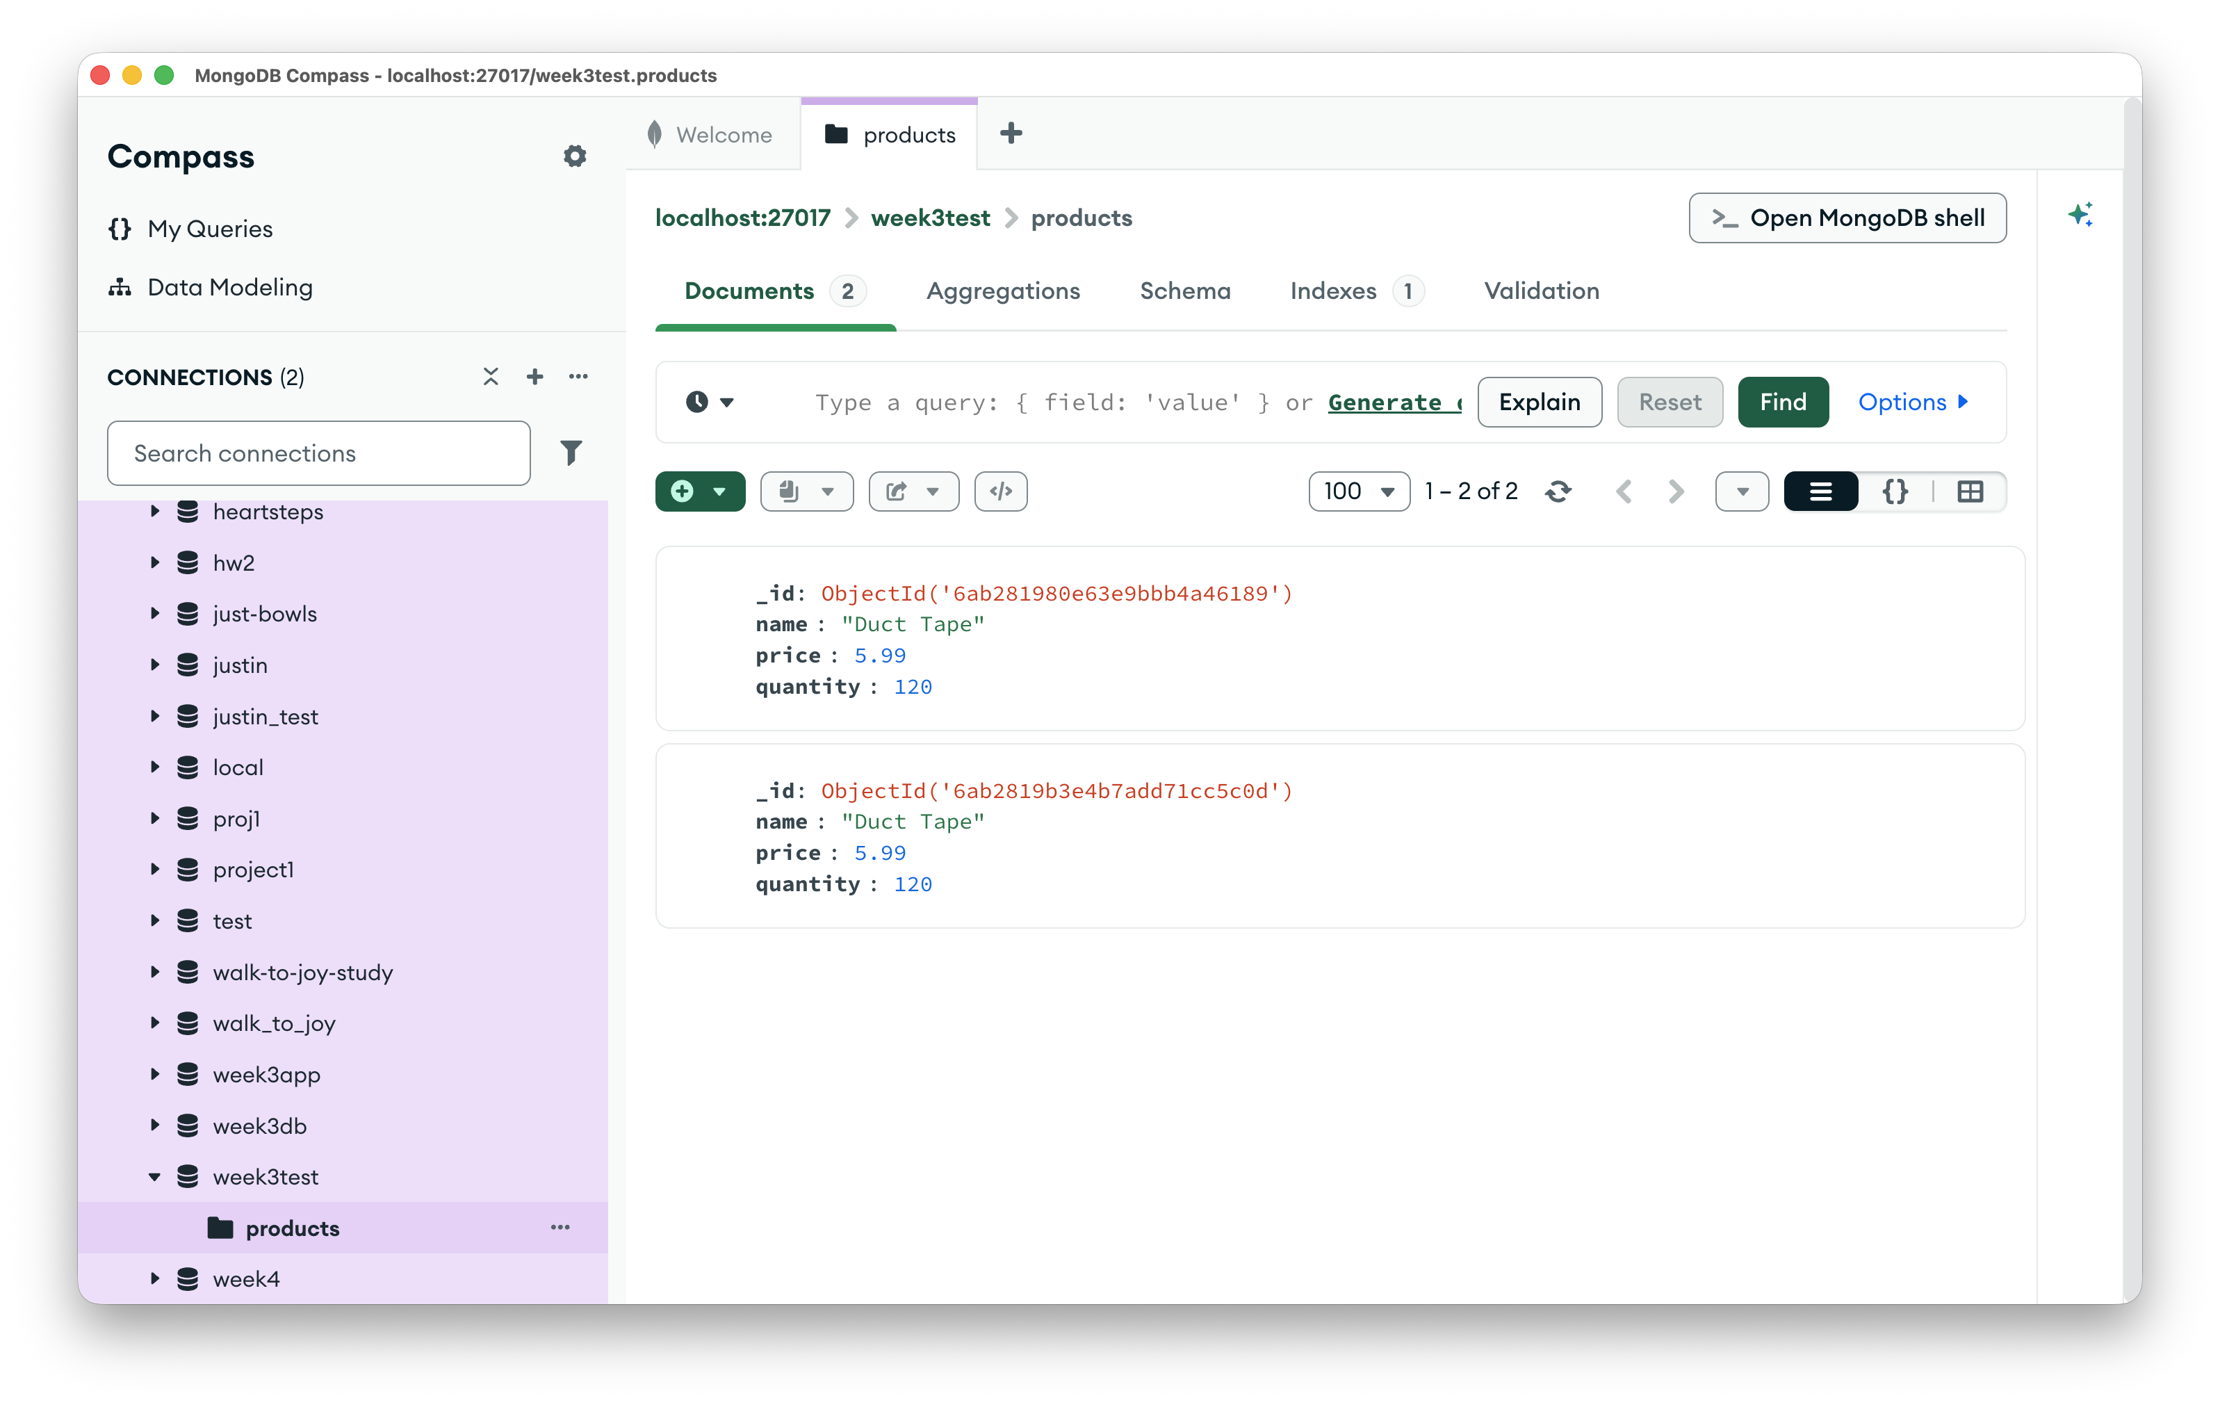The image size is (2220, 1407).
Task: Open the Indexes tab
Action: click(x=1356, y=291)
